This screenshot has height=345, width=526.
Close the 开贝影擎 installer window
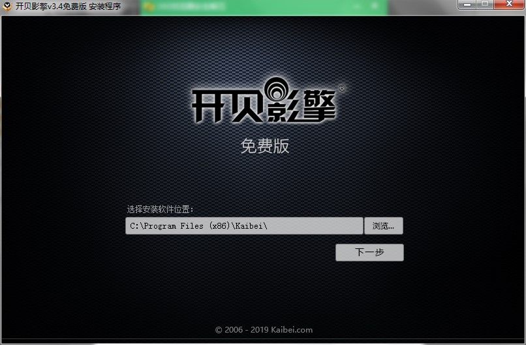(x=508, y=5)
